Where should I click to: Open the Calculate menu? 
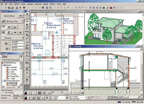pyautogui.click(x=30, y=4)
